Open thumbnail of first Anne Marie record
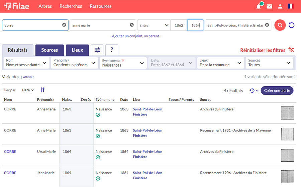The height and width of the screenshot is (188, 301). coord(287,113)
